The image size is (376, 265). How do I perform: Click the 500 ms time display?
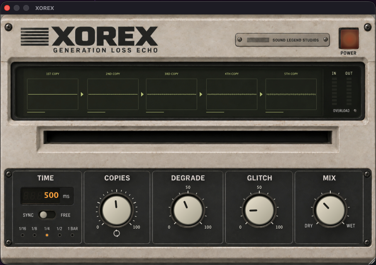click(47, 196)
